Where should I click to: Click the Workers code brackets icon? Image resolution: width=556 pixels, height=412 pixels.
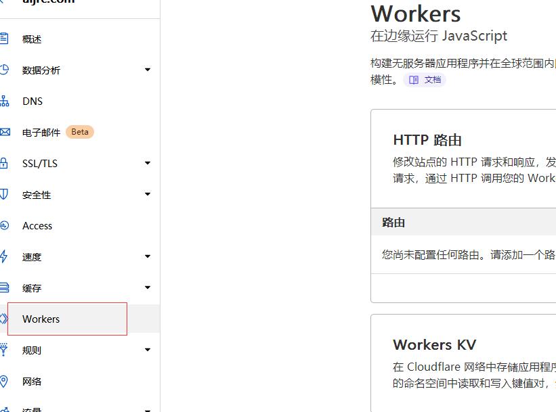coord(3,319)
